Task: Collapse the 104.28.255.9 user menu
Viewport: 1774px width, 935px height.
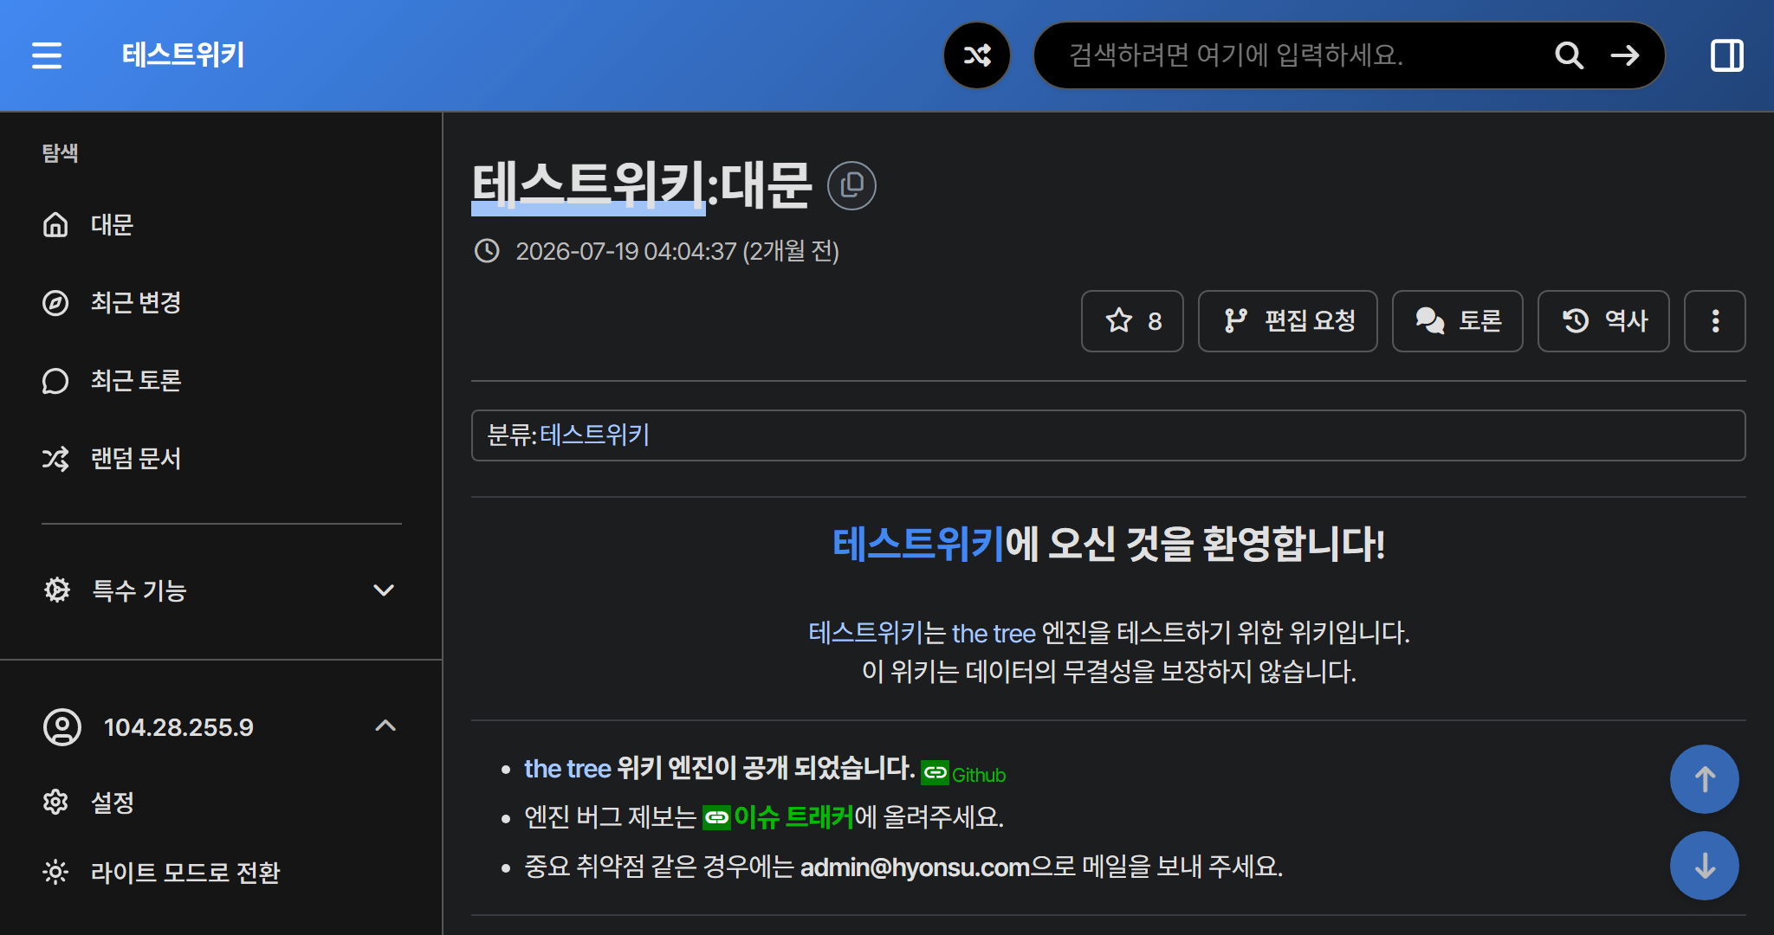Action: 221,727
